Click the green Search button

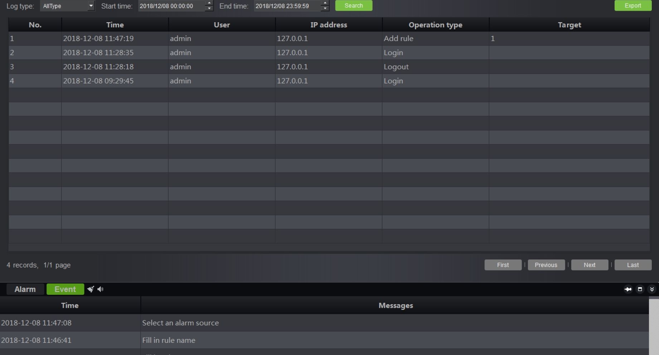point(354,6)
